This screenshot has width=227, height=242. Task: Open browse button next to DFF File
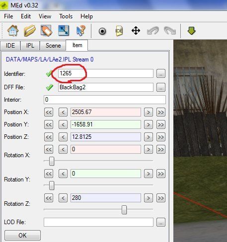[161, 87]
